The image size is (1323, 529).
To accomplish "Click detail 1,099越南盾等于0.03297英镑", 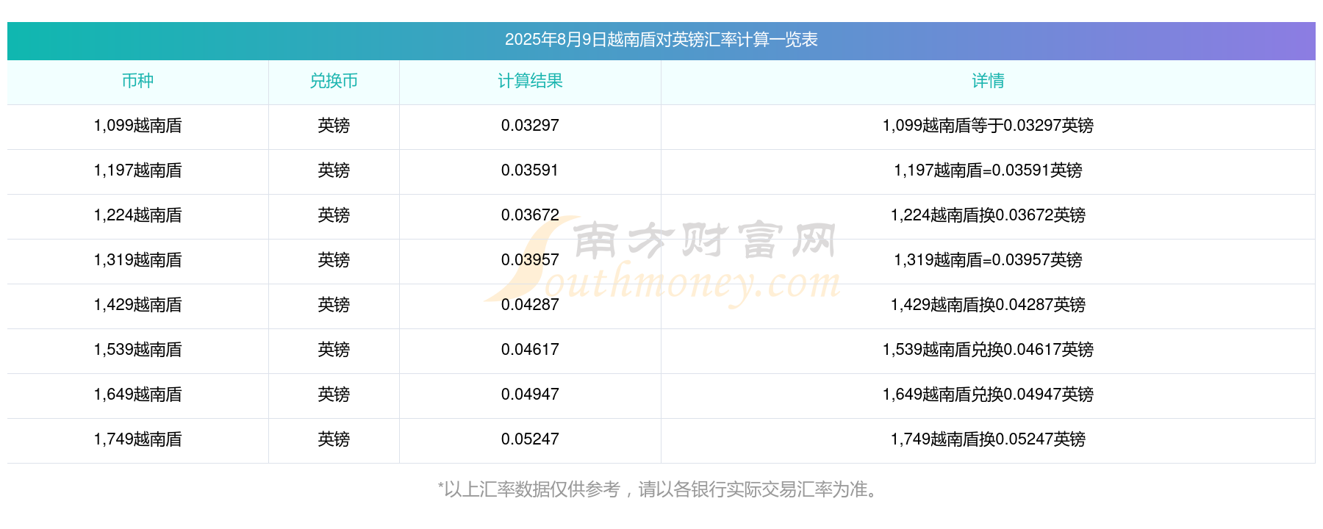I will click(x=988, y=126).
